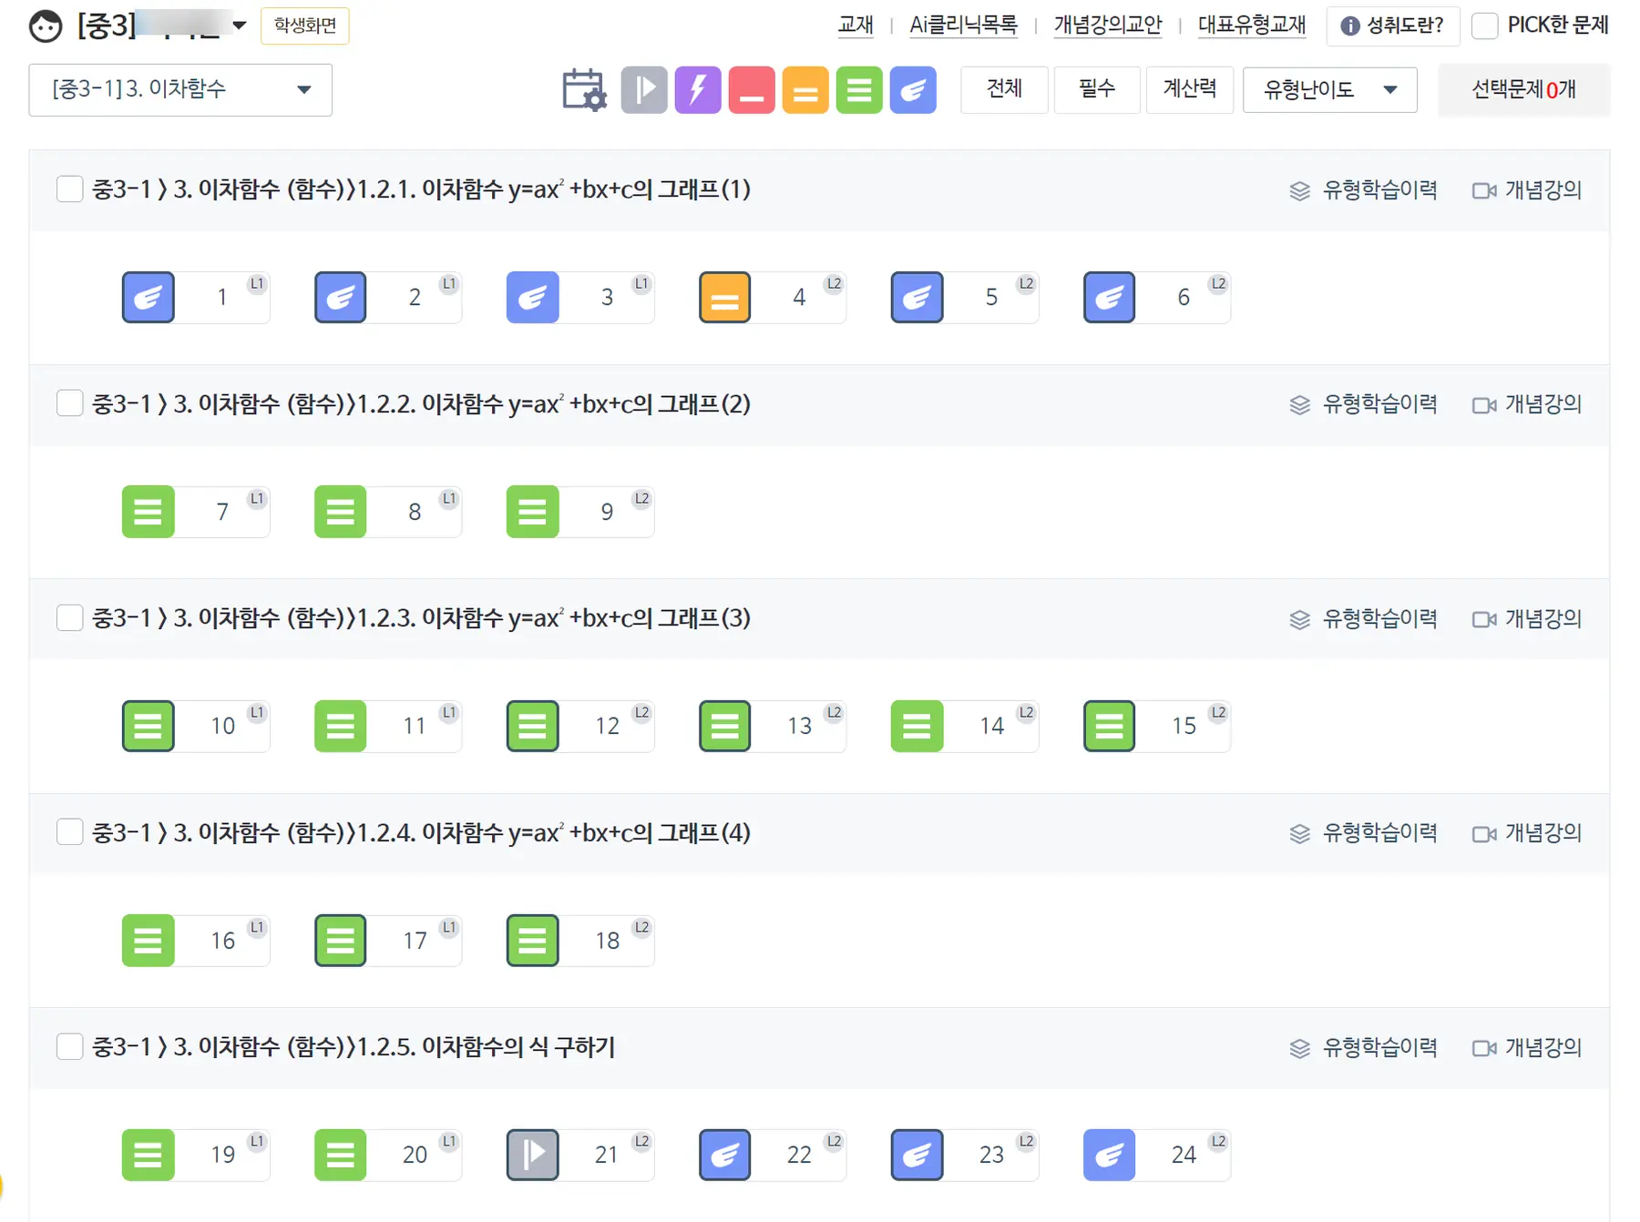Viewport: 1640px width, 1222px height.
Task: Check the section 1.2.1 graph (1) checkbox
Action: pyautogui.click(x=70, y=189)
